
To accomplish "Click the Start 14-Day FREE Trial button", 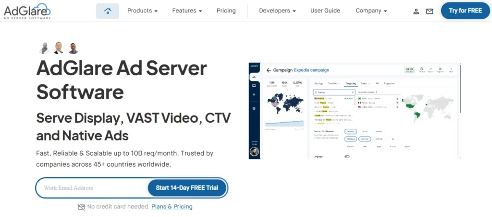I will tap(187, 188).
